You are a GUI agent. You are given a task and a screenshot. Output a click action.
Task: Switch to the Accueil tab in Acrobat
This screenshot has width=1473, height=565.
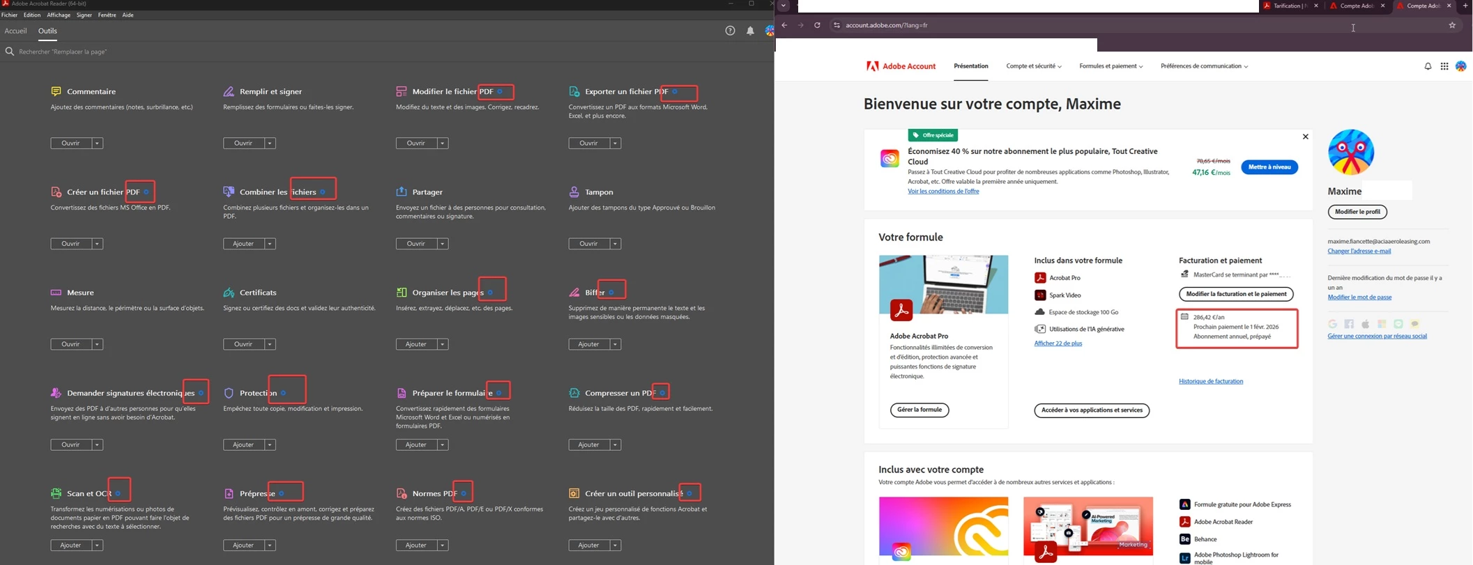15,31
